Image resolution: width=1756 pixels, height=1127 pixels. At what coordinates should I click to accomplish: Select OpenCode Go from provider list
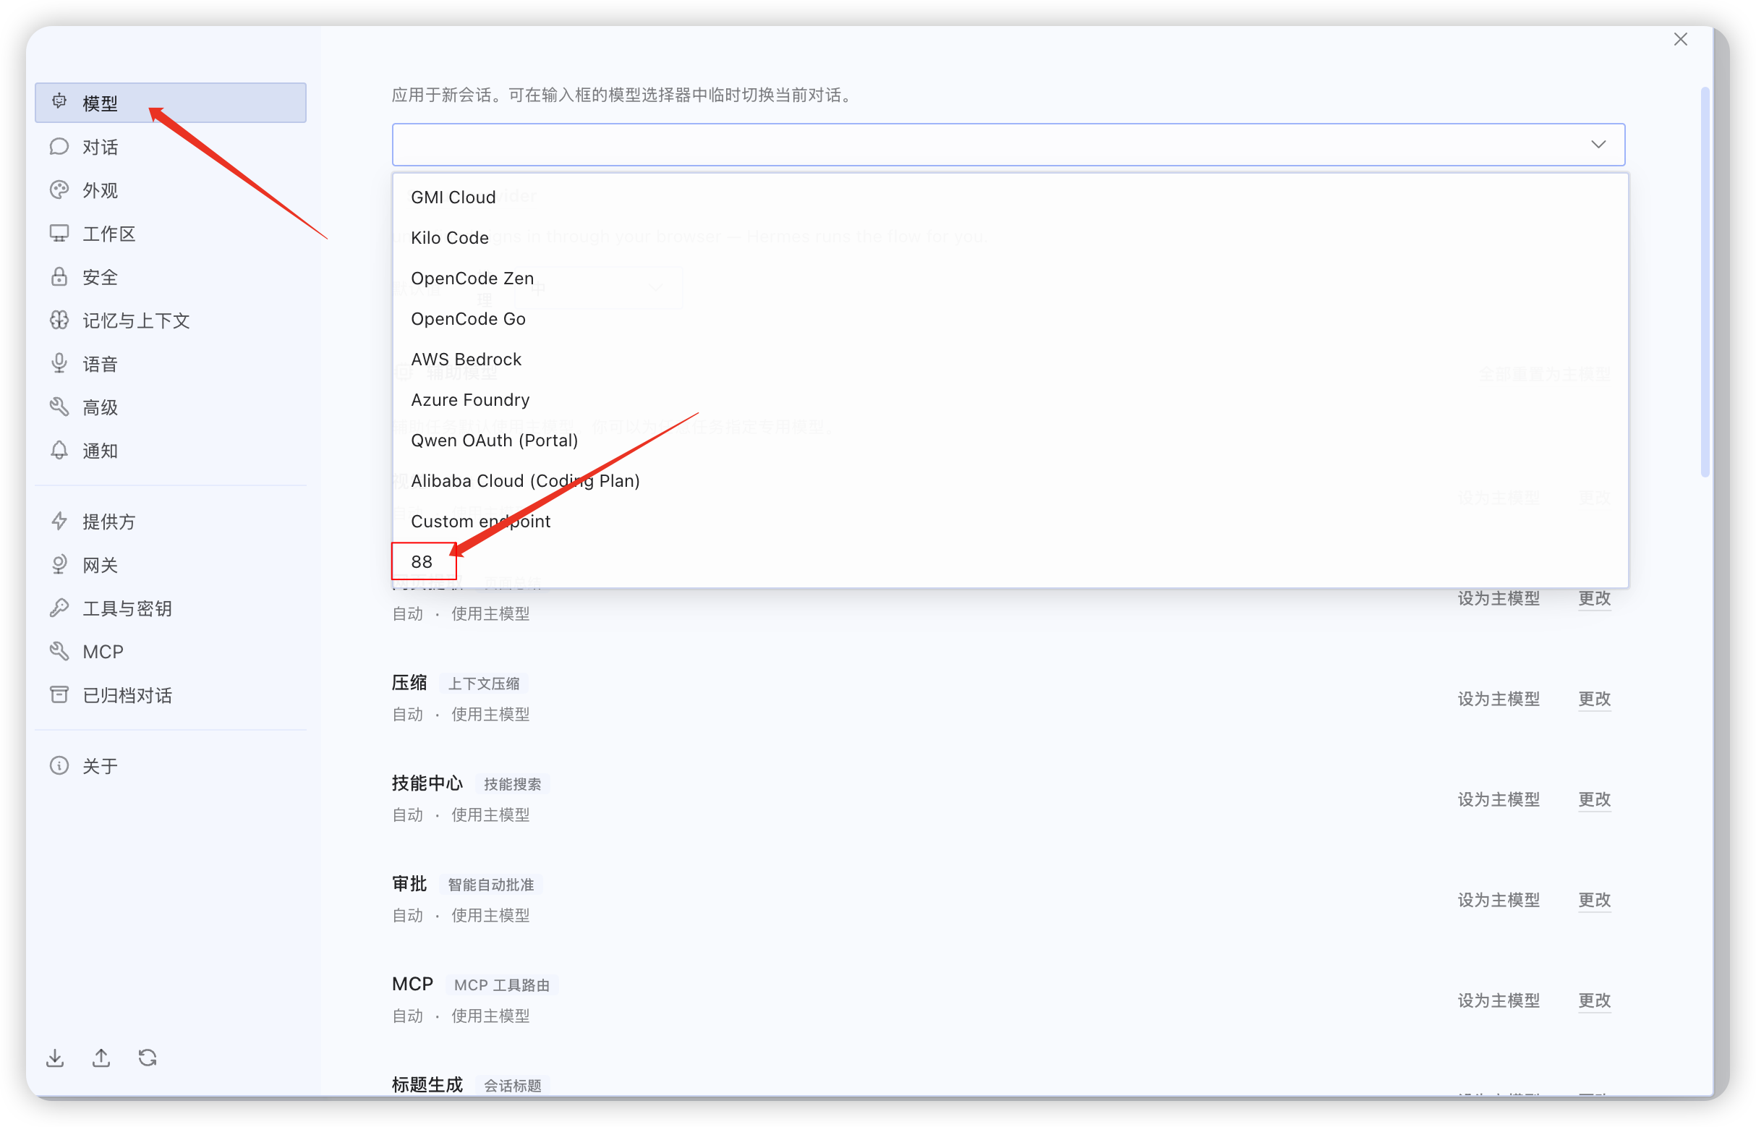pyautogui.click(x=1010, y=319)
